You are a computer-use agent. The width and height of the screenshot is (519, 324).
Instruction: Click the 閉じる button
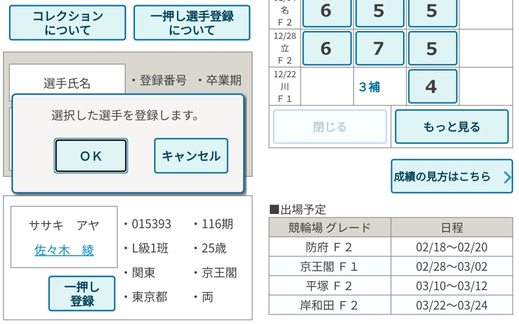tap(330, 126)
